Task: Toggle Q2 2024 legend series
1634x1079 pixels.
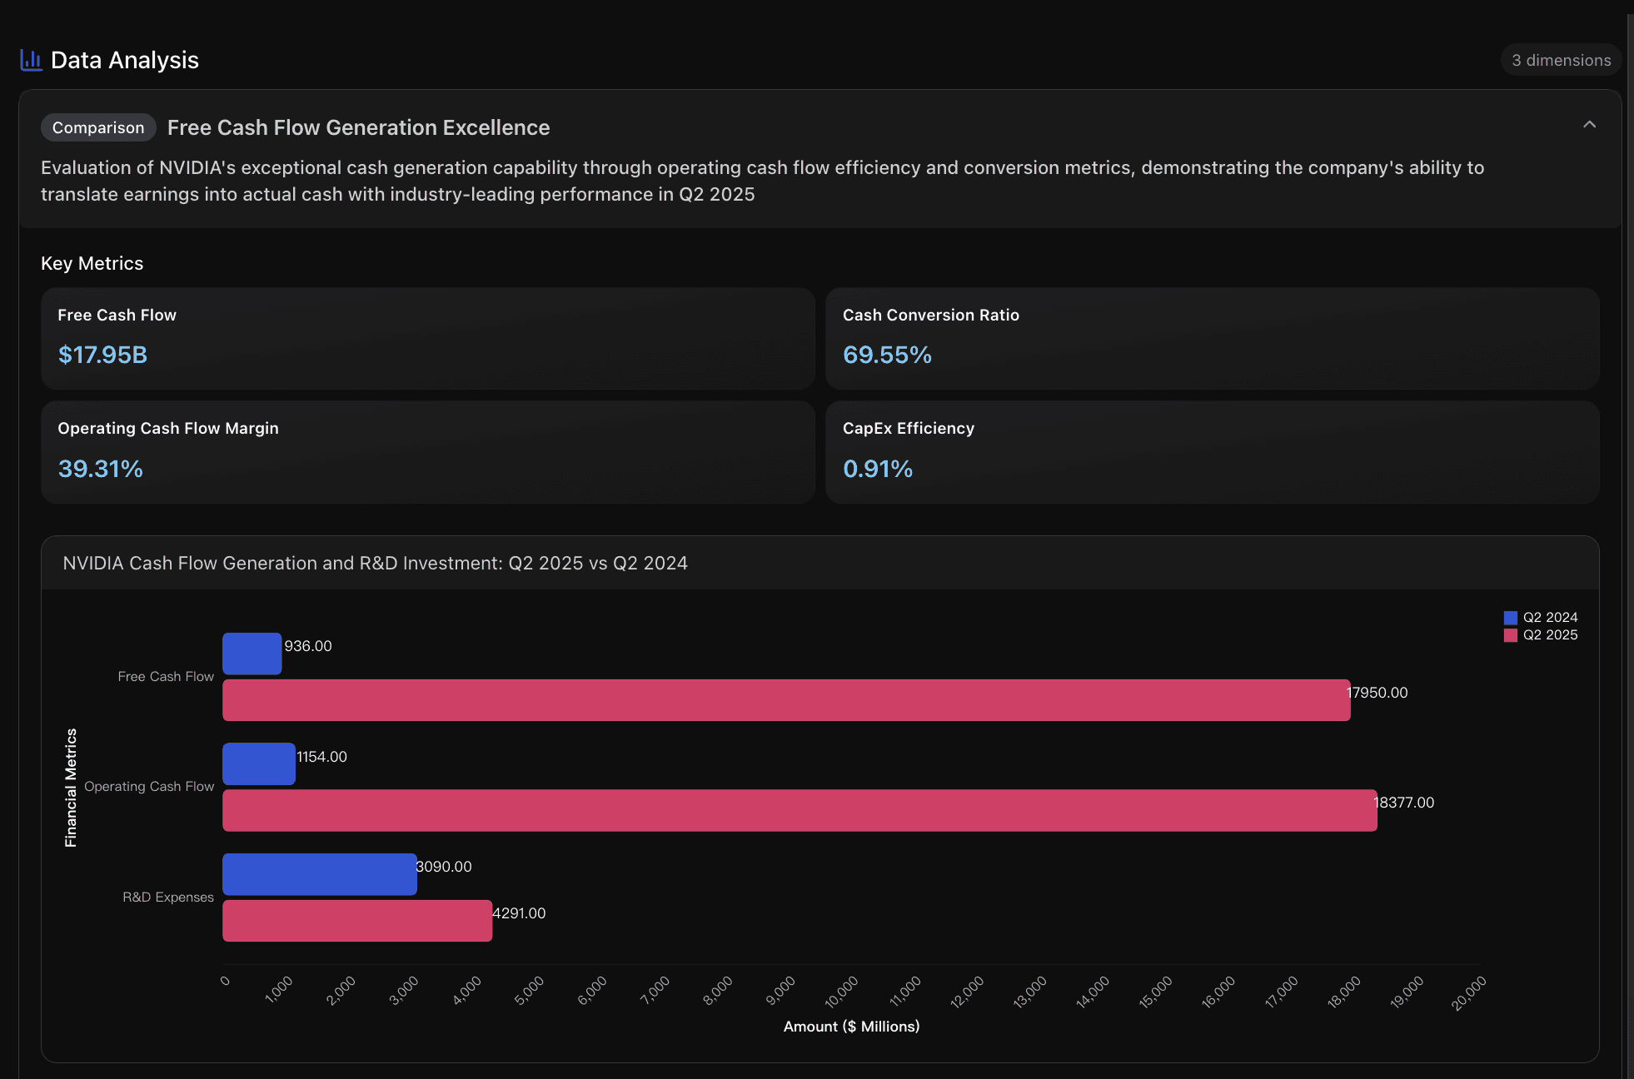Action: tap(1550, 617)
